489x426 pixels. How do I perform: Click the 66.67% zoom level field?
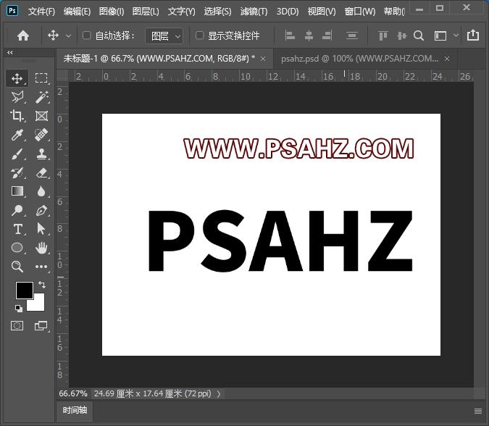tap(73, 393)
